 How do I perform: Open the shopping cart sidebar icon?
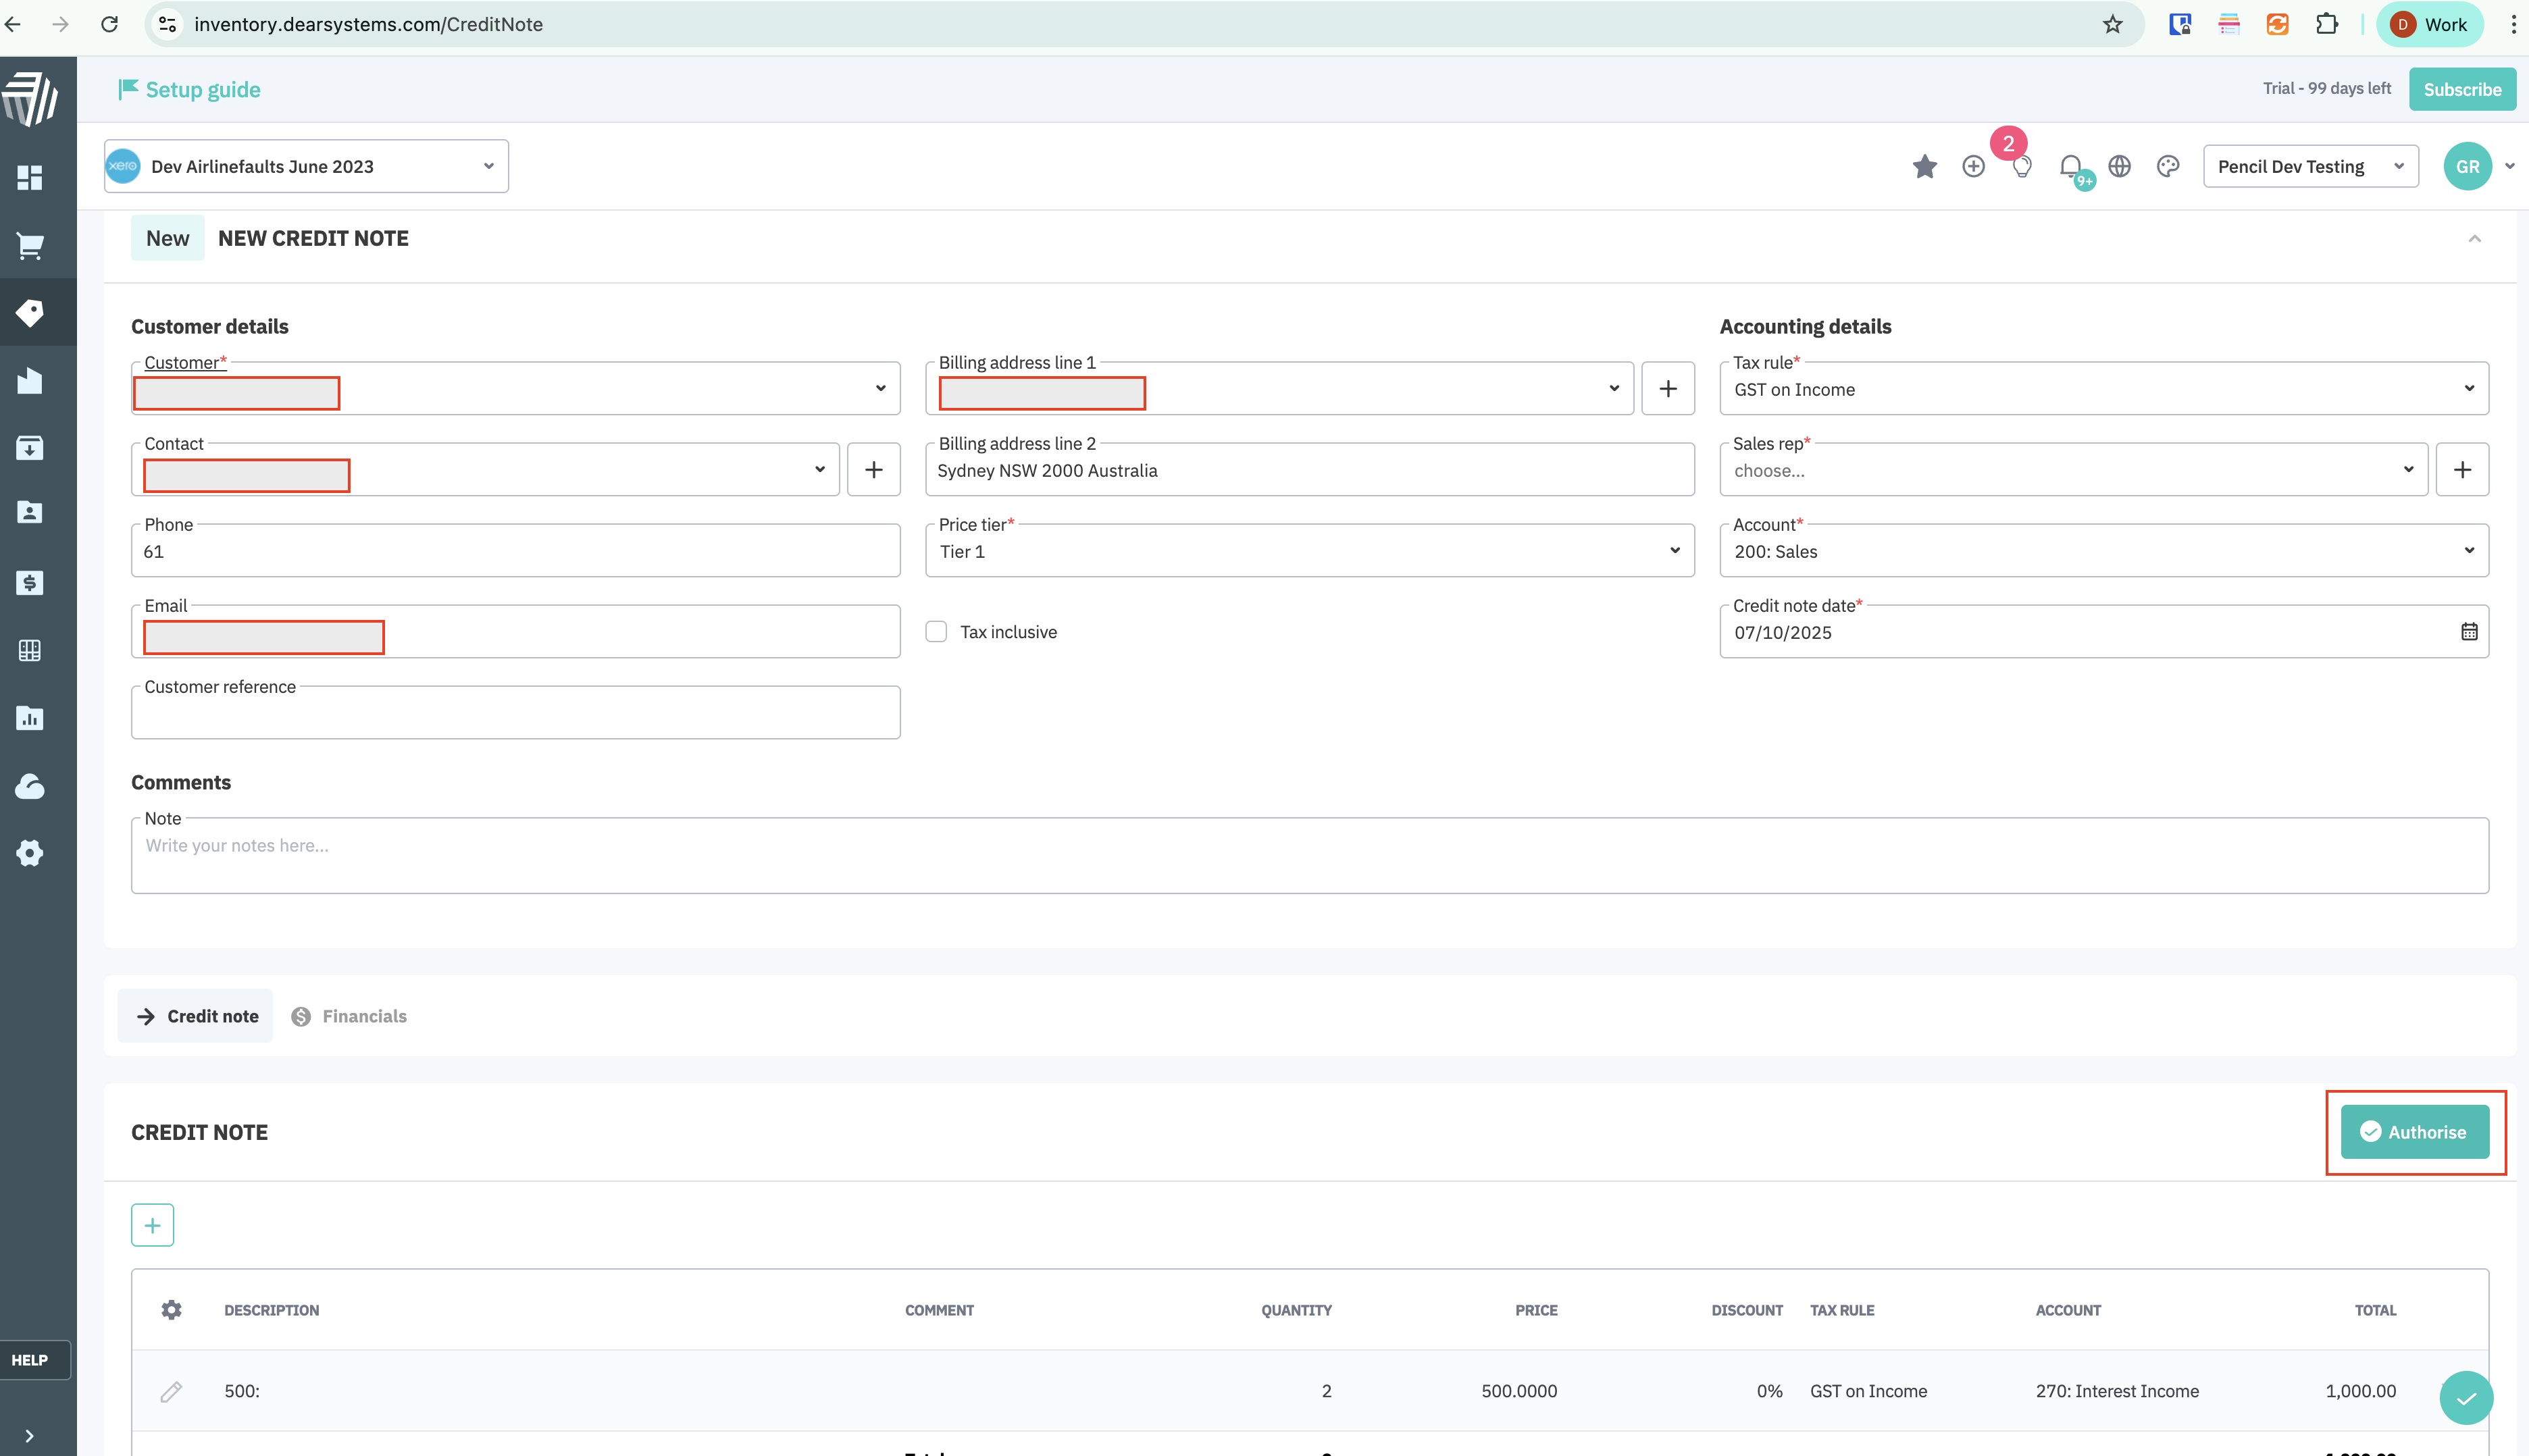pyautogui.click(x=30, y=246)
